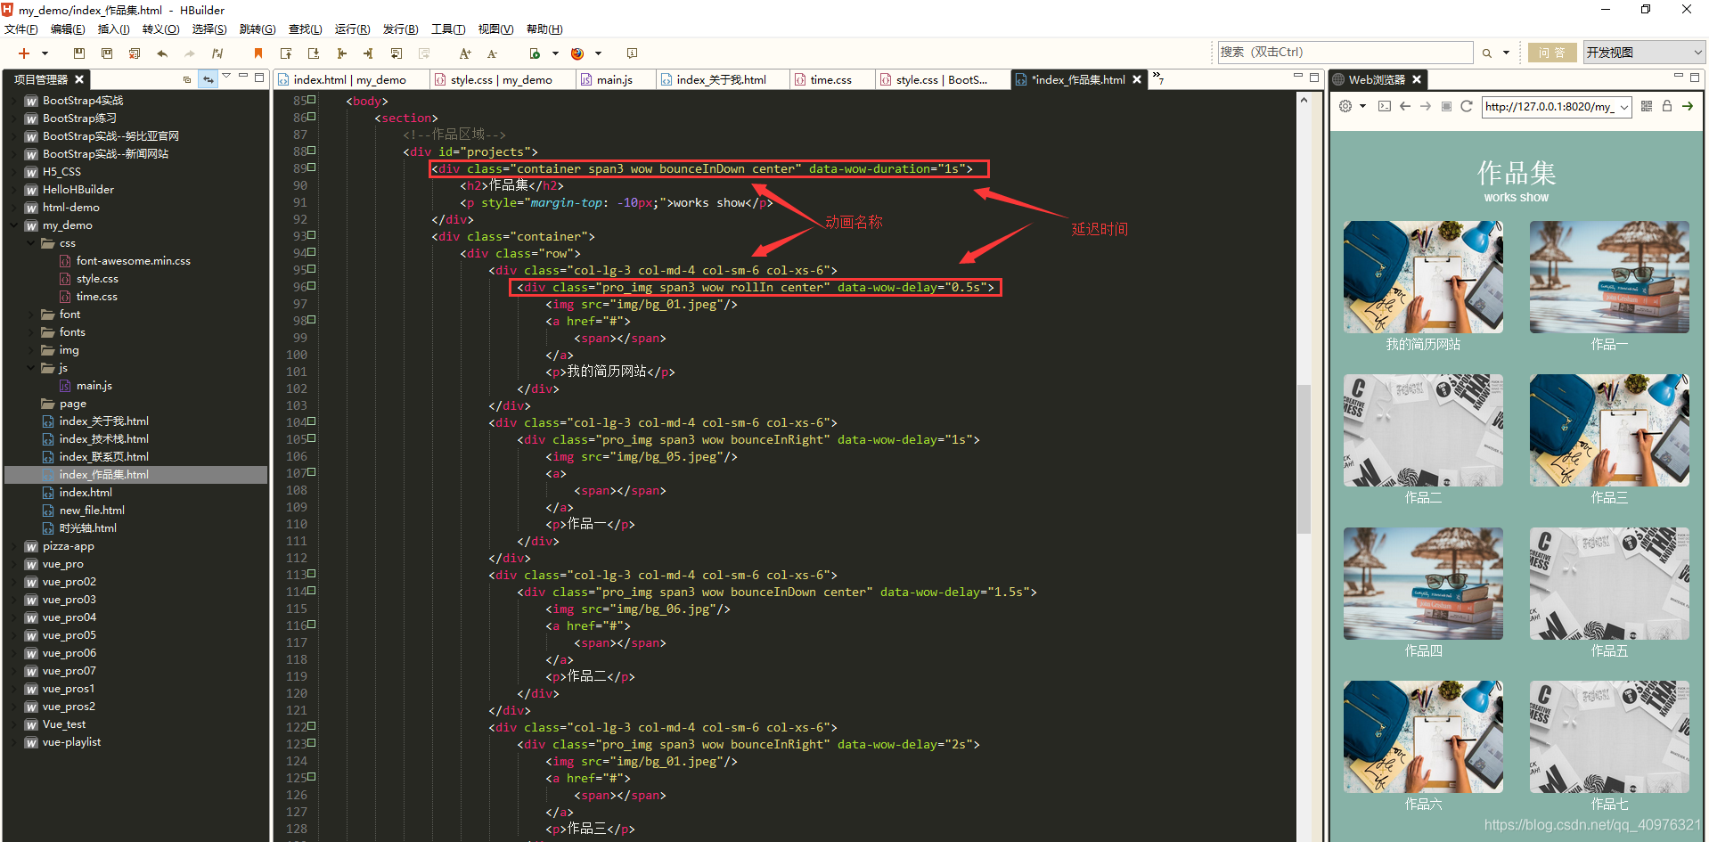Select the vue_pro05 project

pos(69,635)
